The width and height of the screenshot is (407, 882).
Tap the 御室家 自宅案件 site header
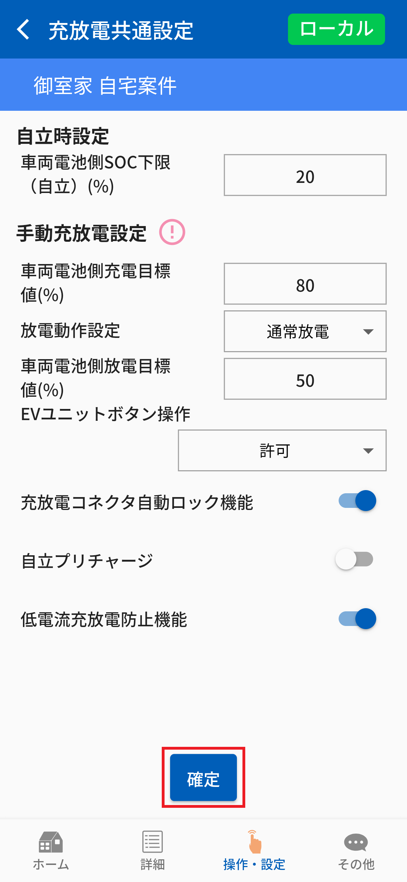point(105,85)
